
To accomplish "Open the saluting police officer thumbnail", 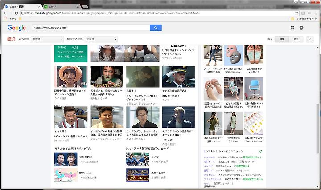I will tap(179, 77).
